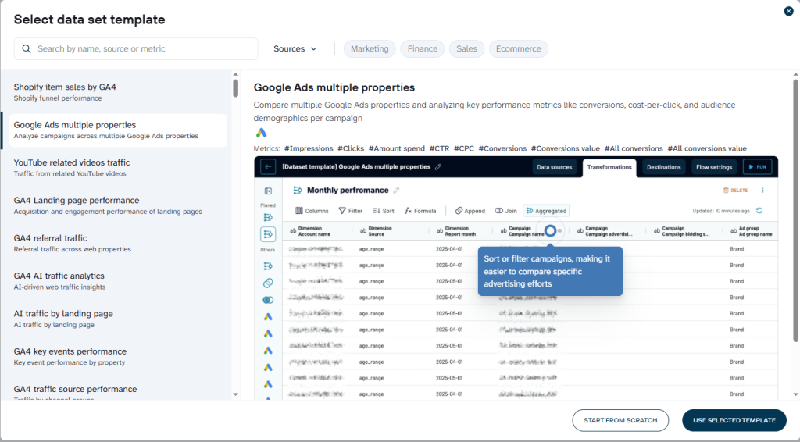Click edit pencil next to Monthly perfromance
Viewport: 800px width, 442px height.
pyautogui.click(x=396, y=191)
